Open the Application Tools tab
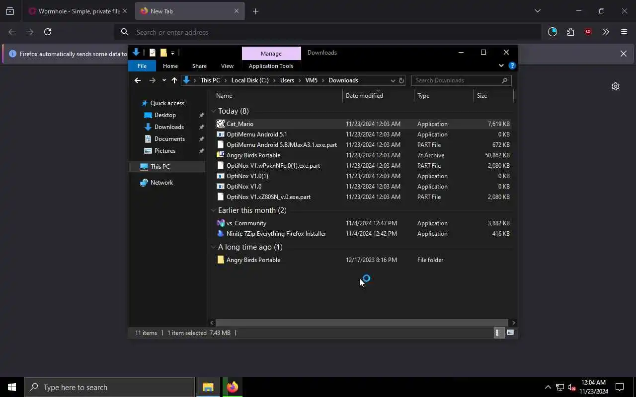The height and width of the screenshot is (397, 636). point(271,66)
